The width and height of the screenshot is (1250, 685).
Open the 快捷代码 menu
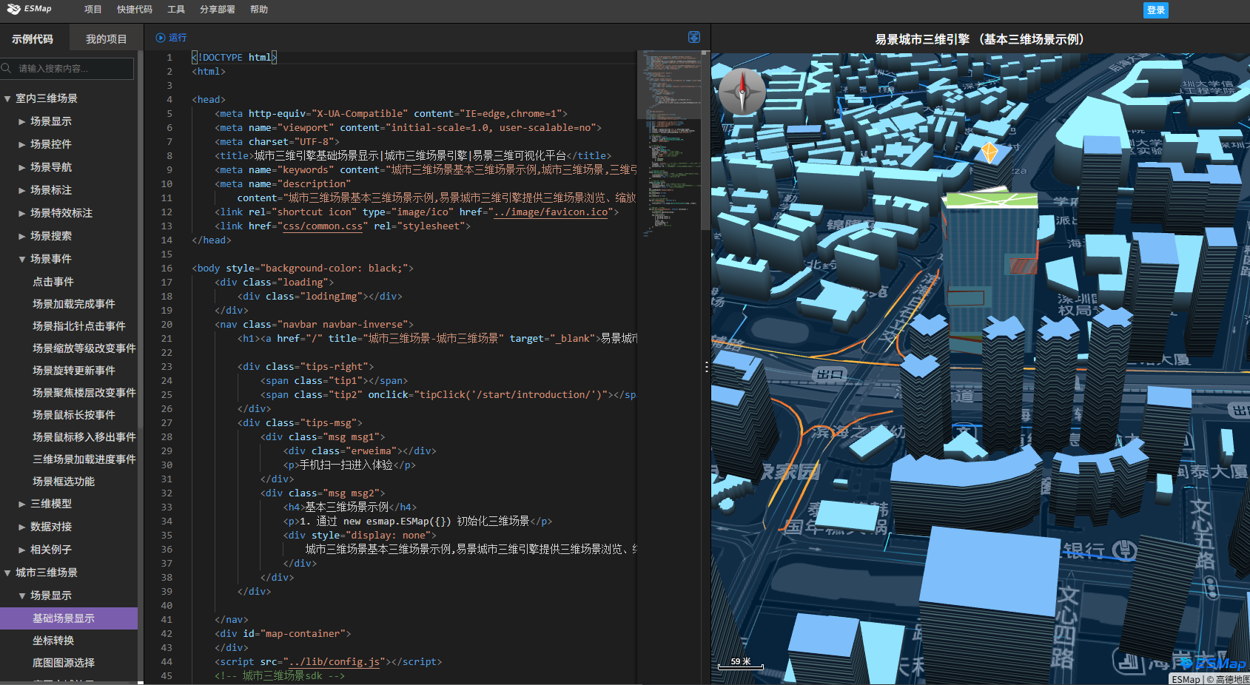pos(135,10)
